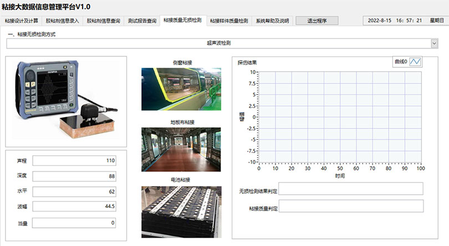
Task: Select the 地板布粘接 photo
Action: [x=181, y=149]
